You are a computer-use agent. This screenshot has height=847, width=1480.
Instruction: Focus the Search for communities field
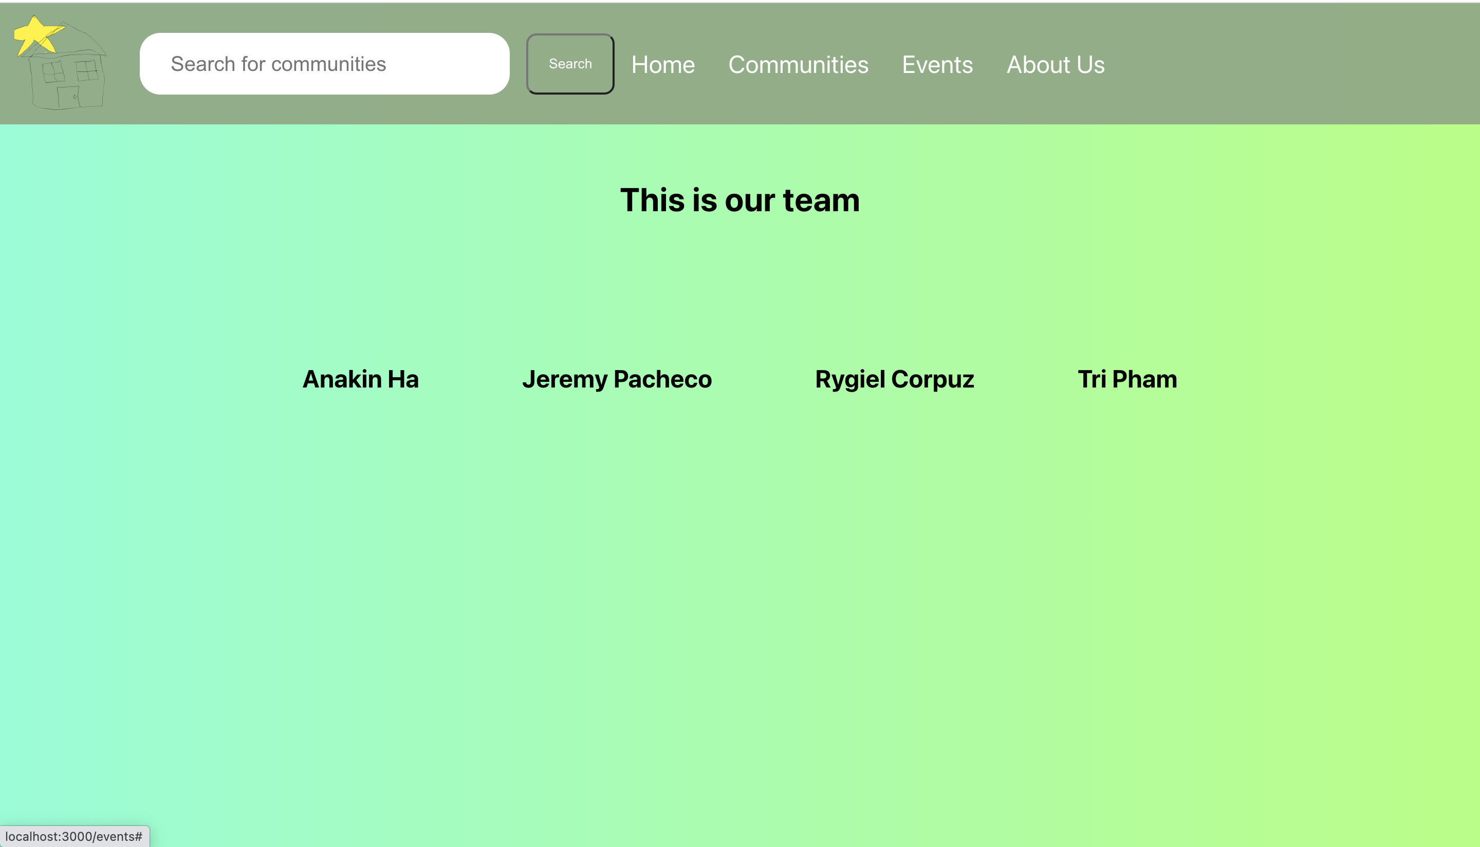click(324, 64)
